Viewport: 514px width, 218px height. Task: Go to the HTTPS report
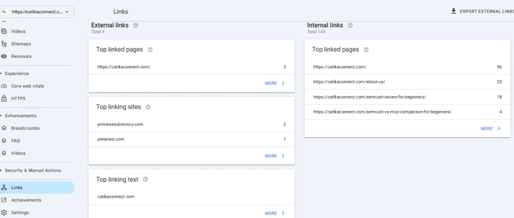click(18, 98)
